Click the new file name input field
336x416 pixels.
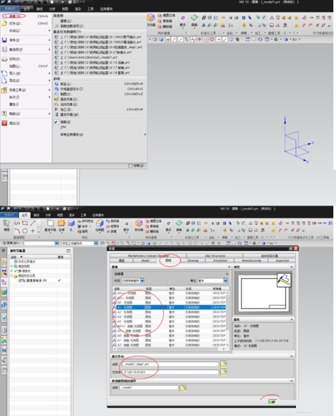coord(171,364)
